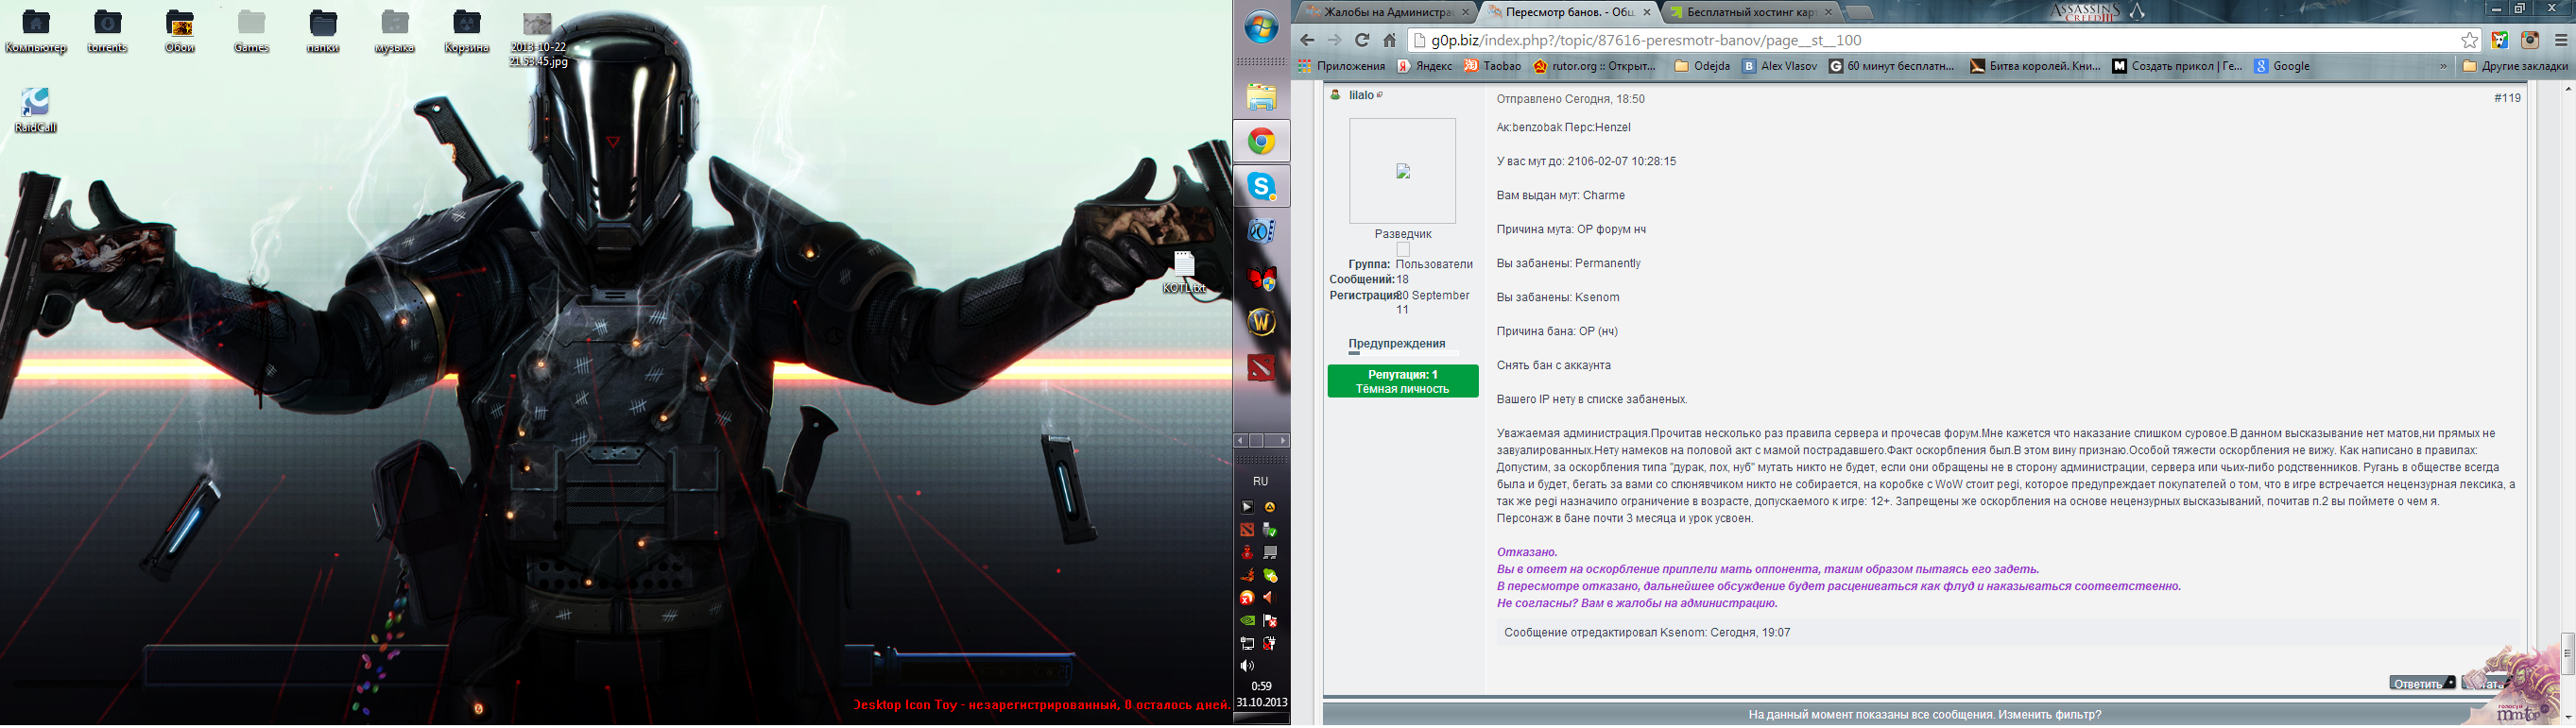This screenshot has height=728, width=2576.
Task: Switch to the Жалобы на Администрацию tab
Action: pyautogui.click(x=1385, y=12)
